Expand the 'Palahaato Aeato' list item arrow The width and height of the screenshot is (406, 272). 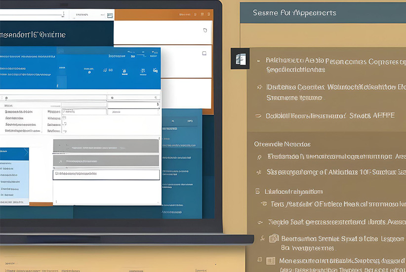tap(258, 61)
